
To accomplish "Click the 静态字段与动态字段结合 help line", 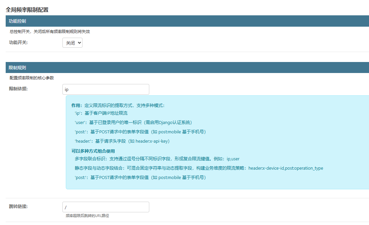I will pyautogui.click(x=199, y=168).
